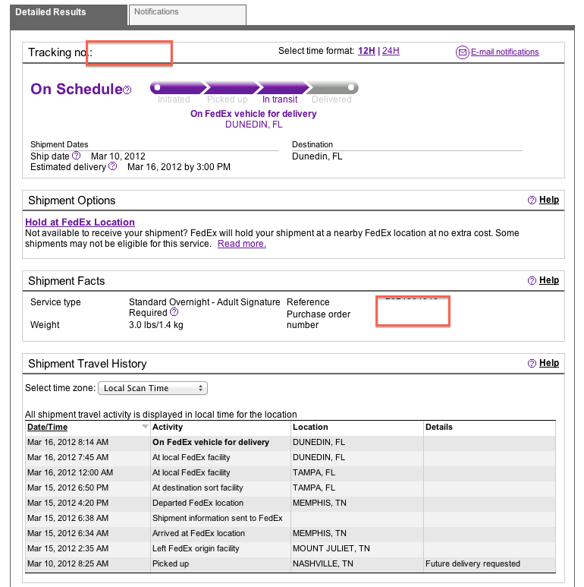The image size is (584, 587).
Task: Open Hold at FedEx Location link
Action: tap(80, 222)
